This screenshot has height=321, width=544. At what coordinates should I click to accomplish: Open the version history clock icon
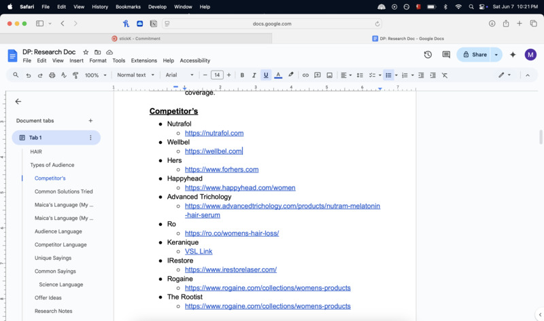(428, 54)
